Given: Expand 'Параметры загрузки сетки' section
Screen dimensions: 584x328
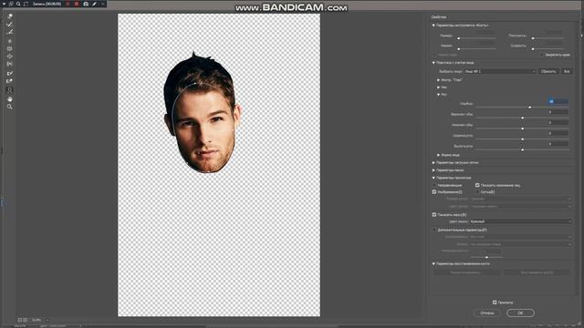Looking at the screenshot, I should click(x=433, y=163).
